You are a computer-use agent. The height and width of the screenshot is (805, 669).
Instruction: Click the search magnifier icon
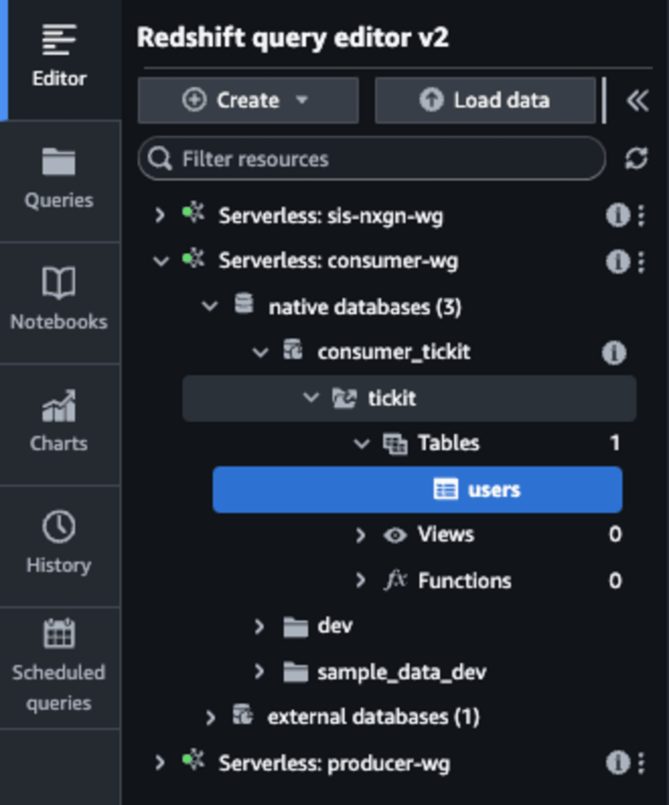click(x=159, y=159)
